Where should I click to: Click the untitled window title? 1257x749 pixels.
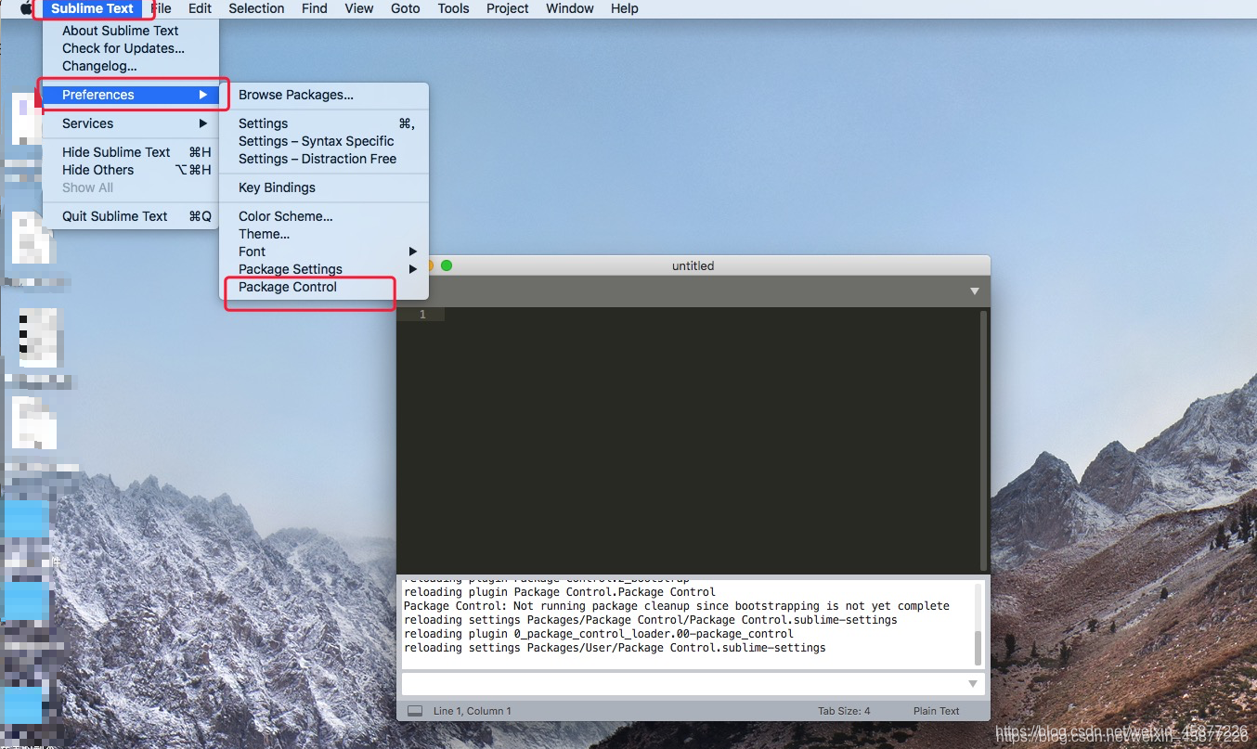(x=693, y=265)
